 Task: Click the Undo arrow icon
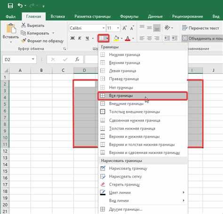coord(20,6)
